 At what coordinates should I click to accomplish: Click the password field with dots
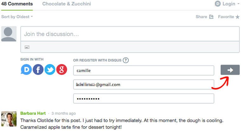[144, 99]
